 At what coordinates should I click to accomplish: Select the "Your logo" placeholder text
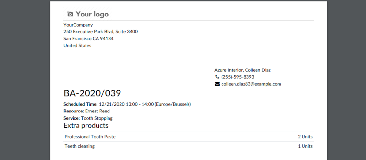click(x=92, y=14)
